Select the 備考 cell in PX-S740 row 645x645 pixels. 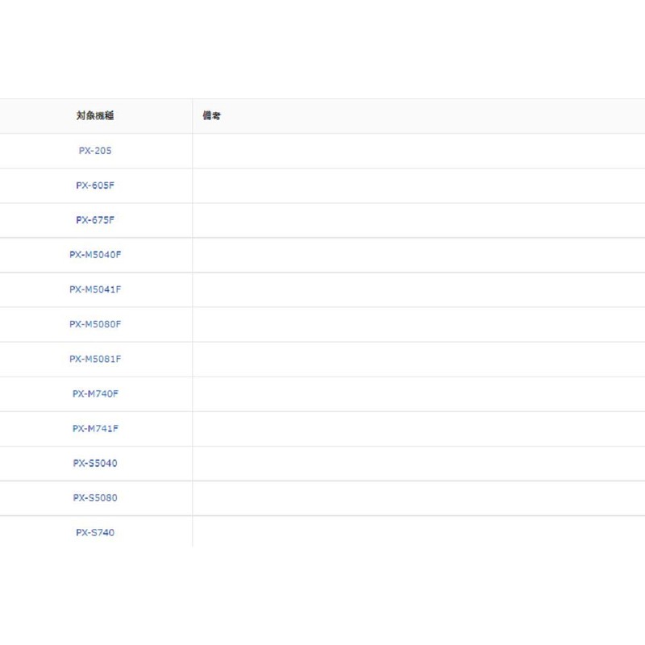(x=418, y=532)
